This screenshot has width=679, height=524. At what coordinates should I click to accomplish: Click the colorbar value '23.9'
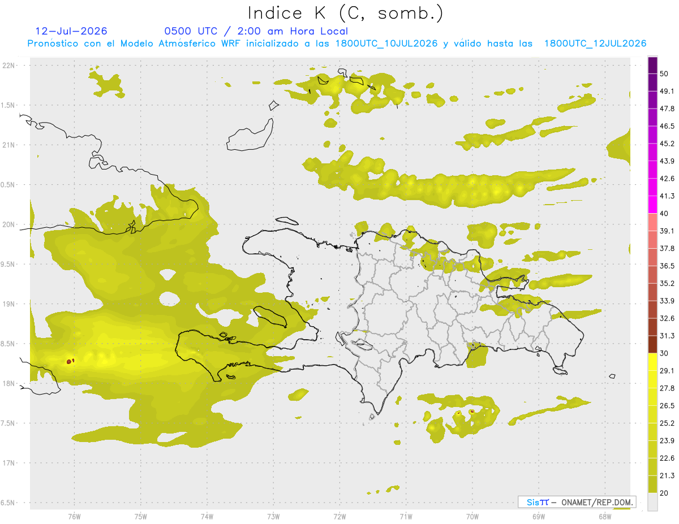coord(667,441)
